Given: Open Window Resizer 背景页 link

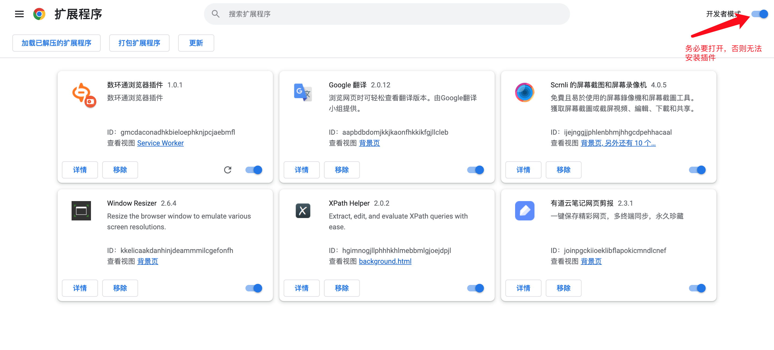Looking at the screenshot, I should [x=148, y=262].
